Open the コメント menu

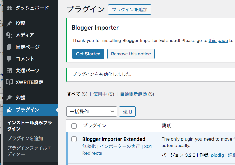[x=31, y=59]
